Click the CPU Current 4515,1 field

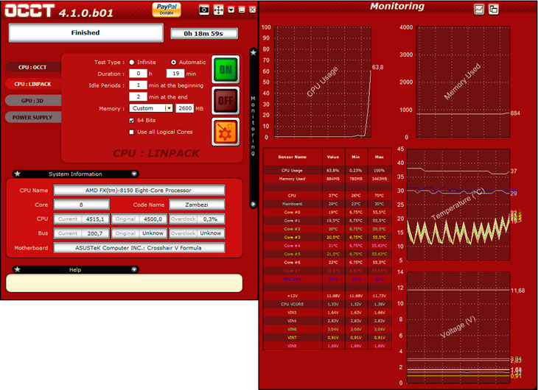coord(82,219)
